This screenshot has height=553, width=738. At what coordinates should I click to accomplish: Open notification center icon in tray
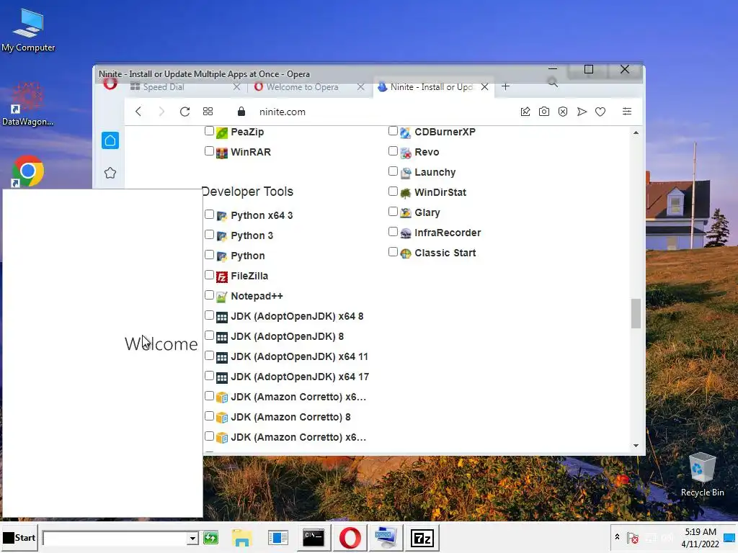(x=730, y=537)
